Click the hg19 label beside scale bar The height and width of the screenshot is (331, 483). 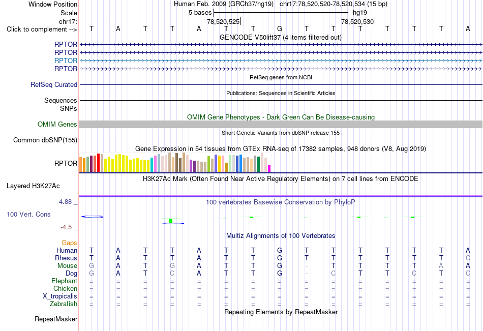[x=360, y=13]
